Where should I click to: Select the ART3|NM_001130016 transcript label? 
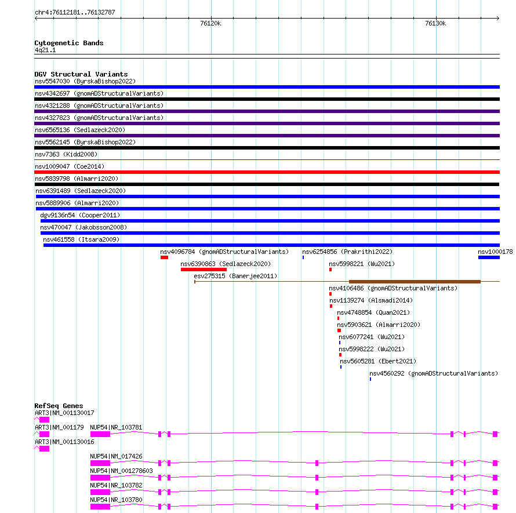pyautogui.click(x=64, y=442)
